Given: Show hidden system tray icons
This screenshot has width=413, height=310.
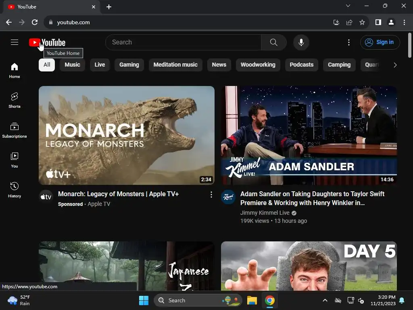Looking at the screenshot, I should point(325,300).
